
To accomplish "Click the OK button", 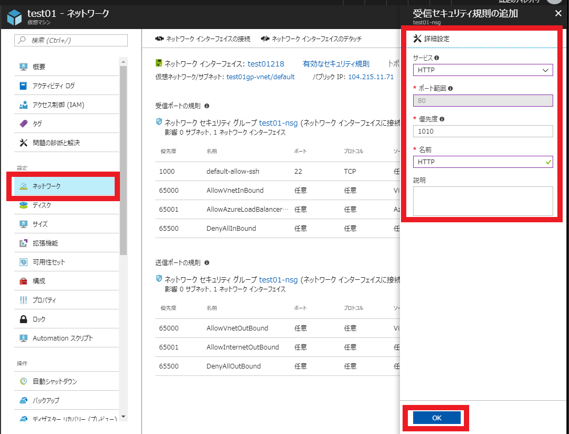I will click(436, 418).
